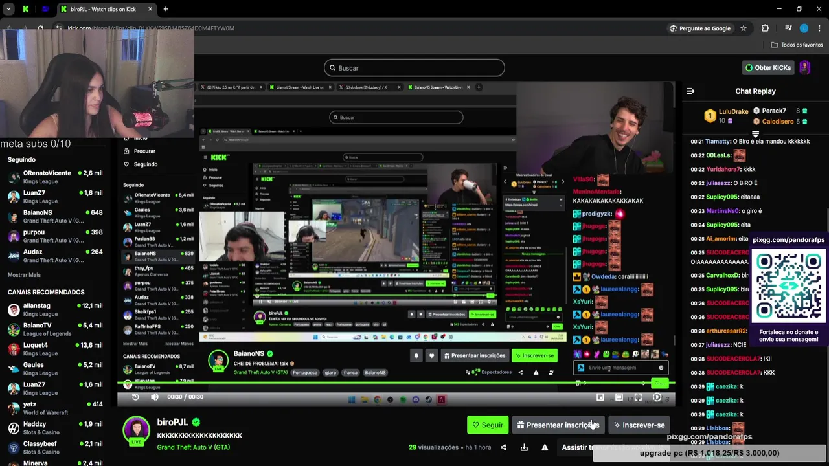The height and width of the screenshot is (466, 829).
Task: Report the clip using the warning triangle icon
Action: 545,447
